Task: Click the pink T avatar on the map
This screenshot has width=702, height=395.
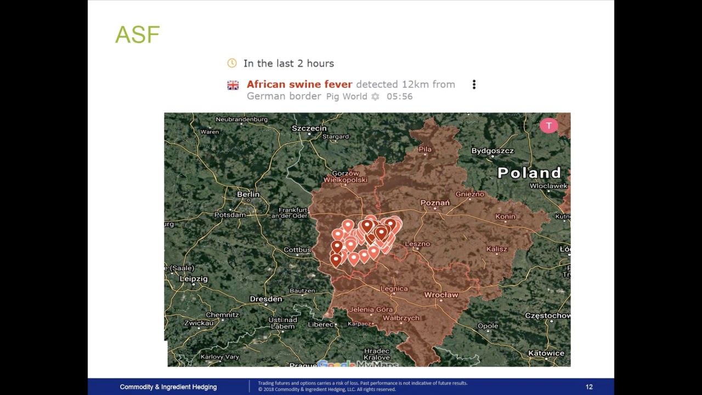Action: (x=548, y=126)
